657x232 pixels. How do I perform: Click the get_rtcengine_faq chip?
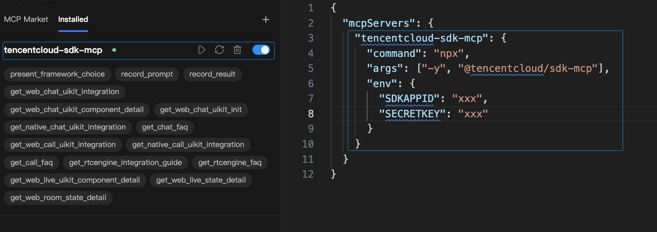230,162
